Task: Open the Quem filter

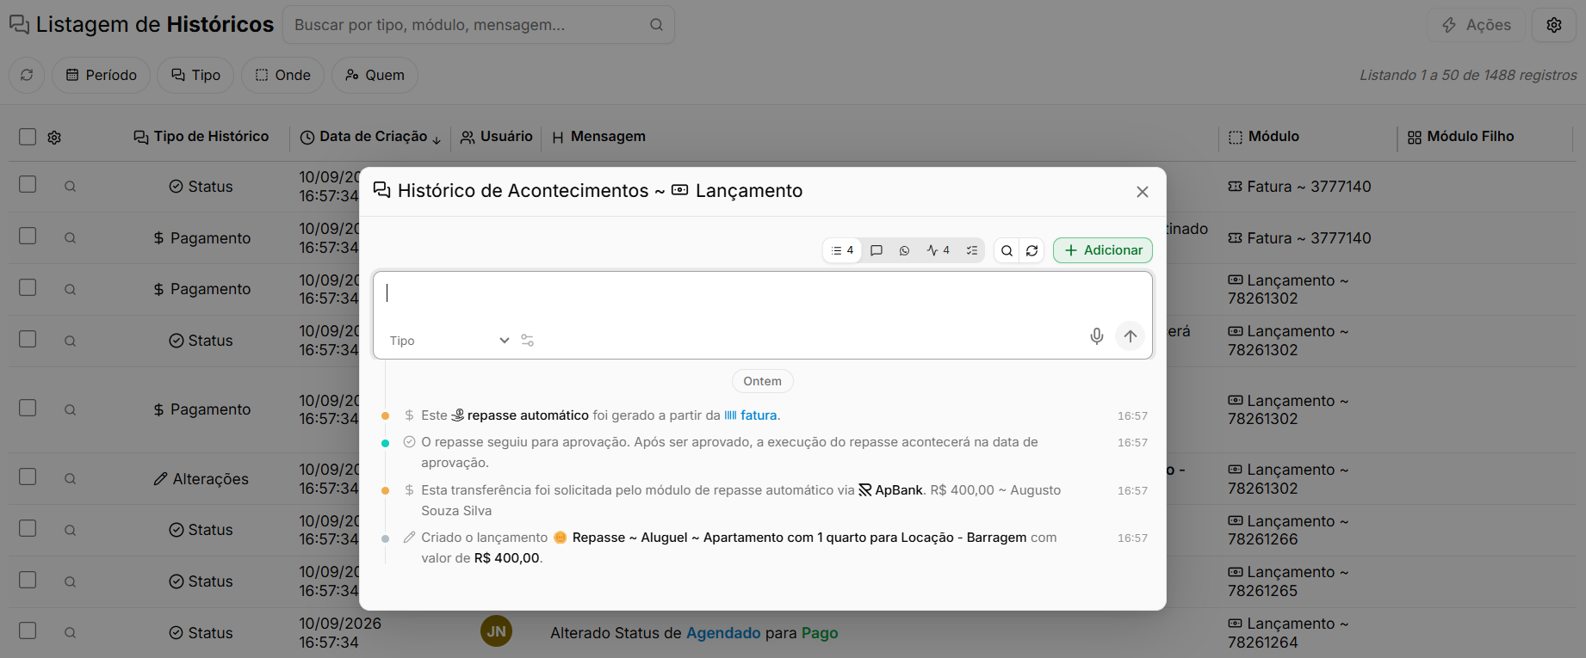Action: [375, 75]
